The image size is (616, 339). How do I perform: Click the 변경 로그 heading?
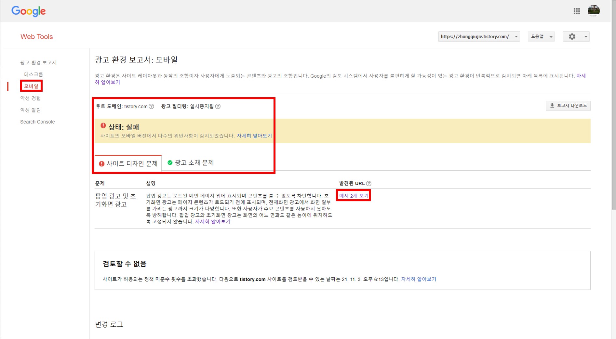[109, 324]
